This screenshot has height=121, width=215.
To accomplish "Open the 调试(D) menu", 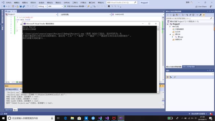I will pyautogui.click(x=50, y=3).
